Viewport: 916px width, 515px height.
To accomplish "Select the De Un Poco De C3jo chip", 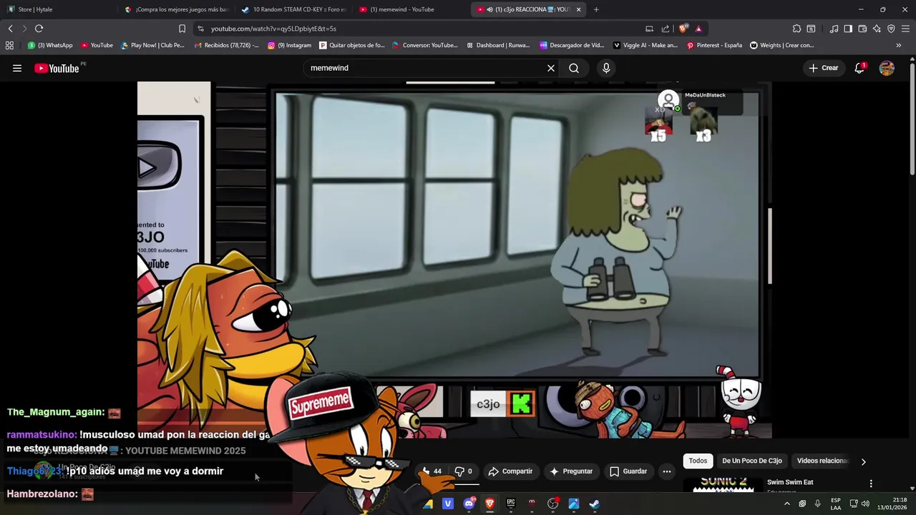I will [x=751, y=461].
